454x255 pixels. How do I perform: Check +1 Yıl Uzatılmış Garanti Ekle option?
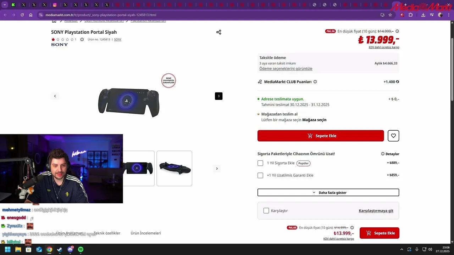[260, 175]
